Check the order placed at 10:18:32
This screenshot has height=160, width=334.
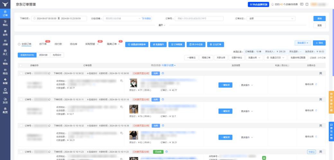(x=21, y=126)
